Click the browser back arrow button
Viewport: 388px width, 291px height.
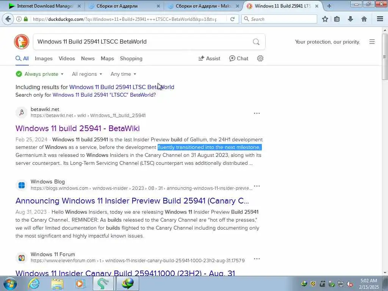[8, 19]
